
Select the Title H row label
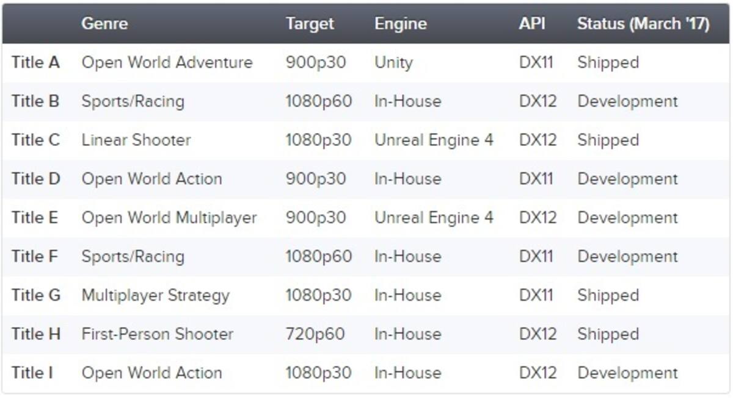pos(36,334)
